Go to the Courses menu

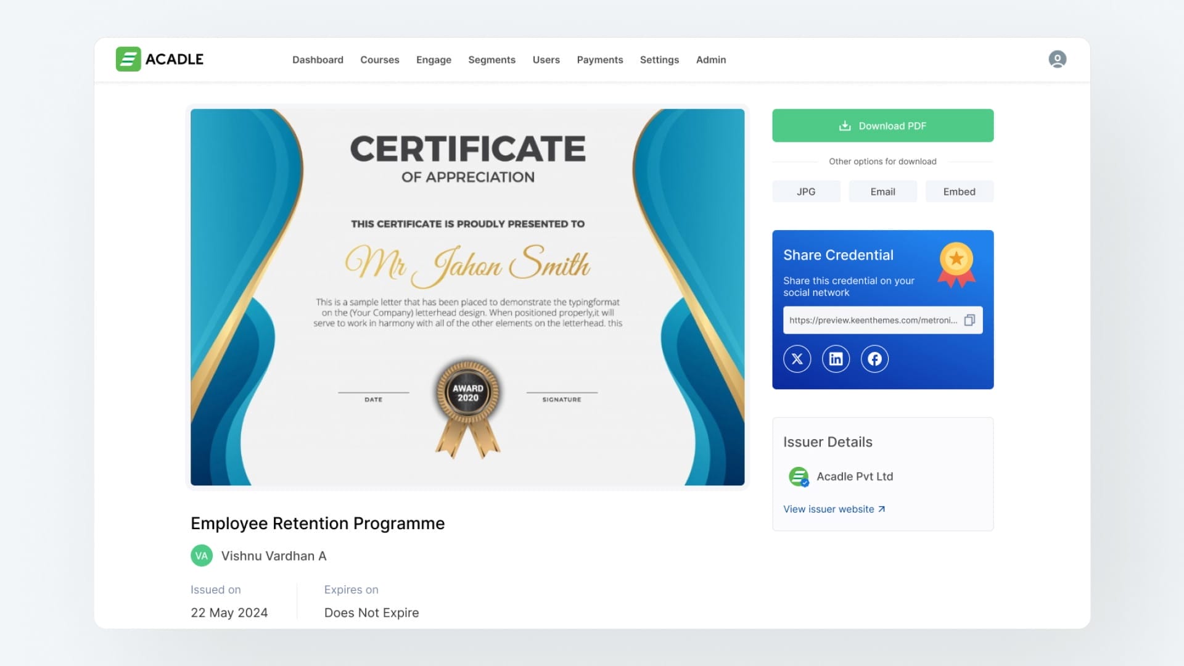coord(379,60)
